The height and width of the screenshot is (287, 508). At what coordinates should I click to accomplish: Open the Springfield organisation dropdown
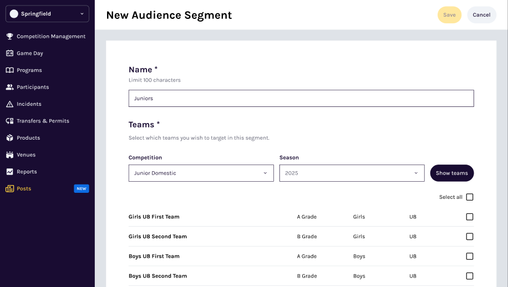47,14
